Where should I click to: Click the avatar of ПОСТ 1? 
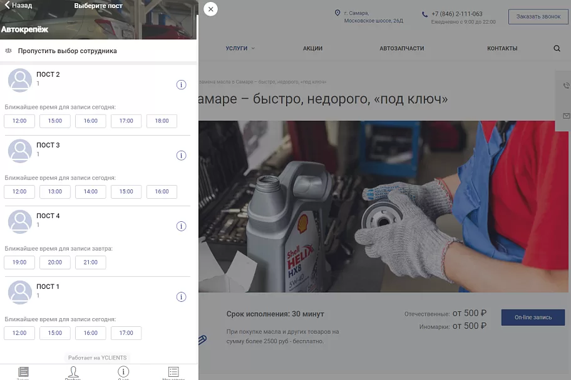(x=20, y=292)
